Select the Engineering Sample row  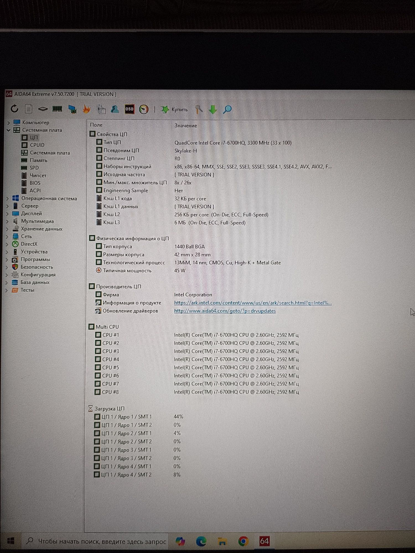point(139,191)
